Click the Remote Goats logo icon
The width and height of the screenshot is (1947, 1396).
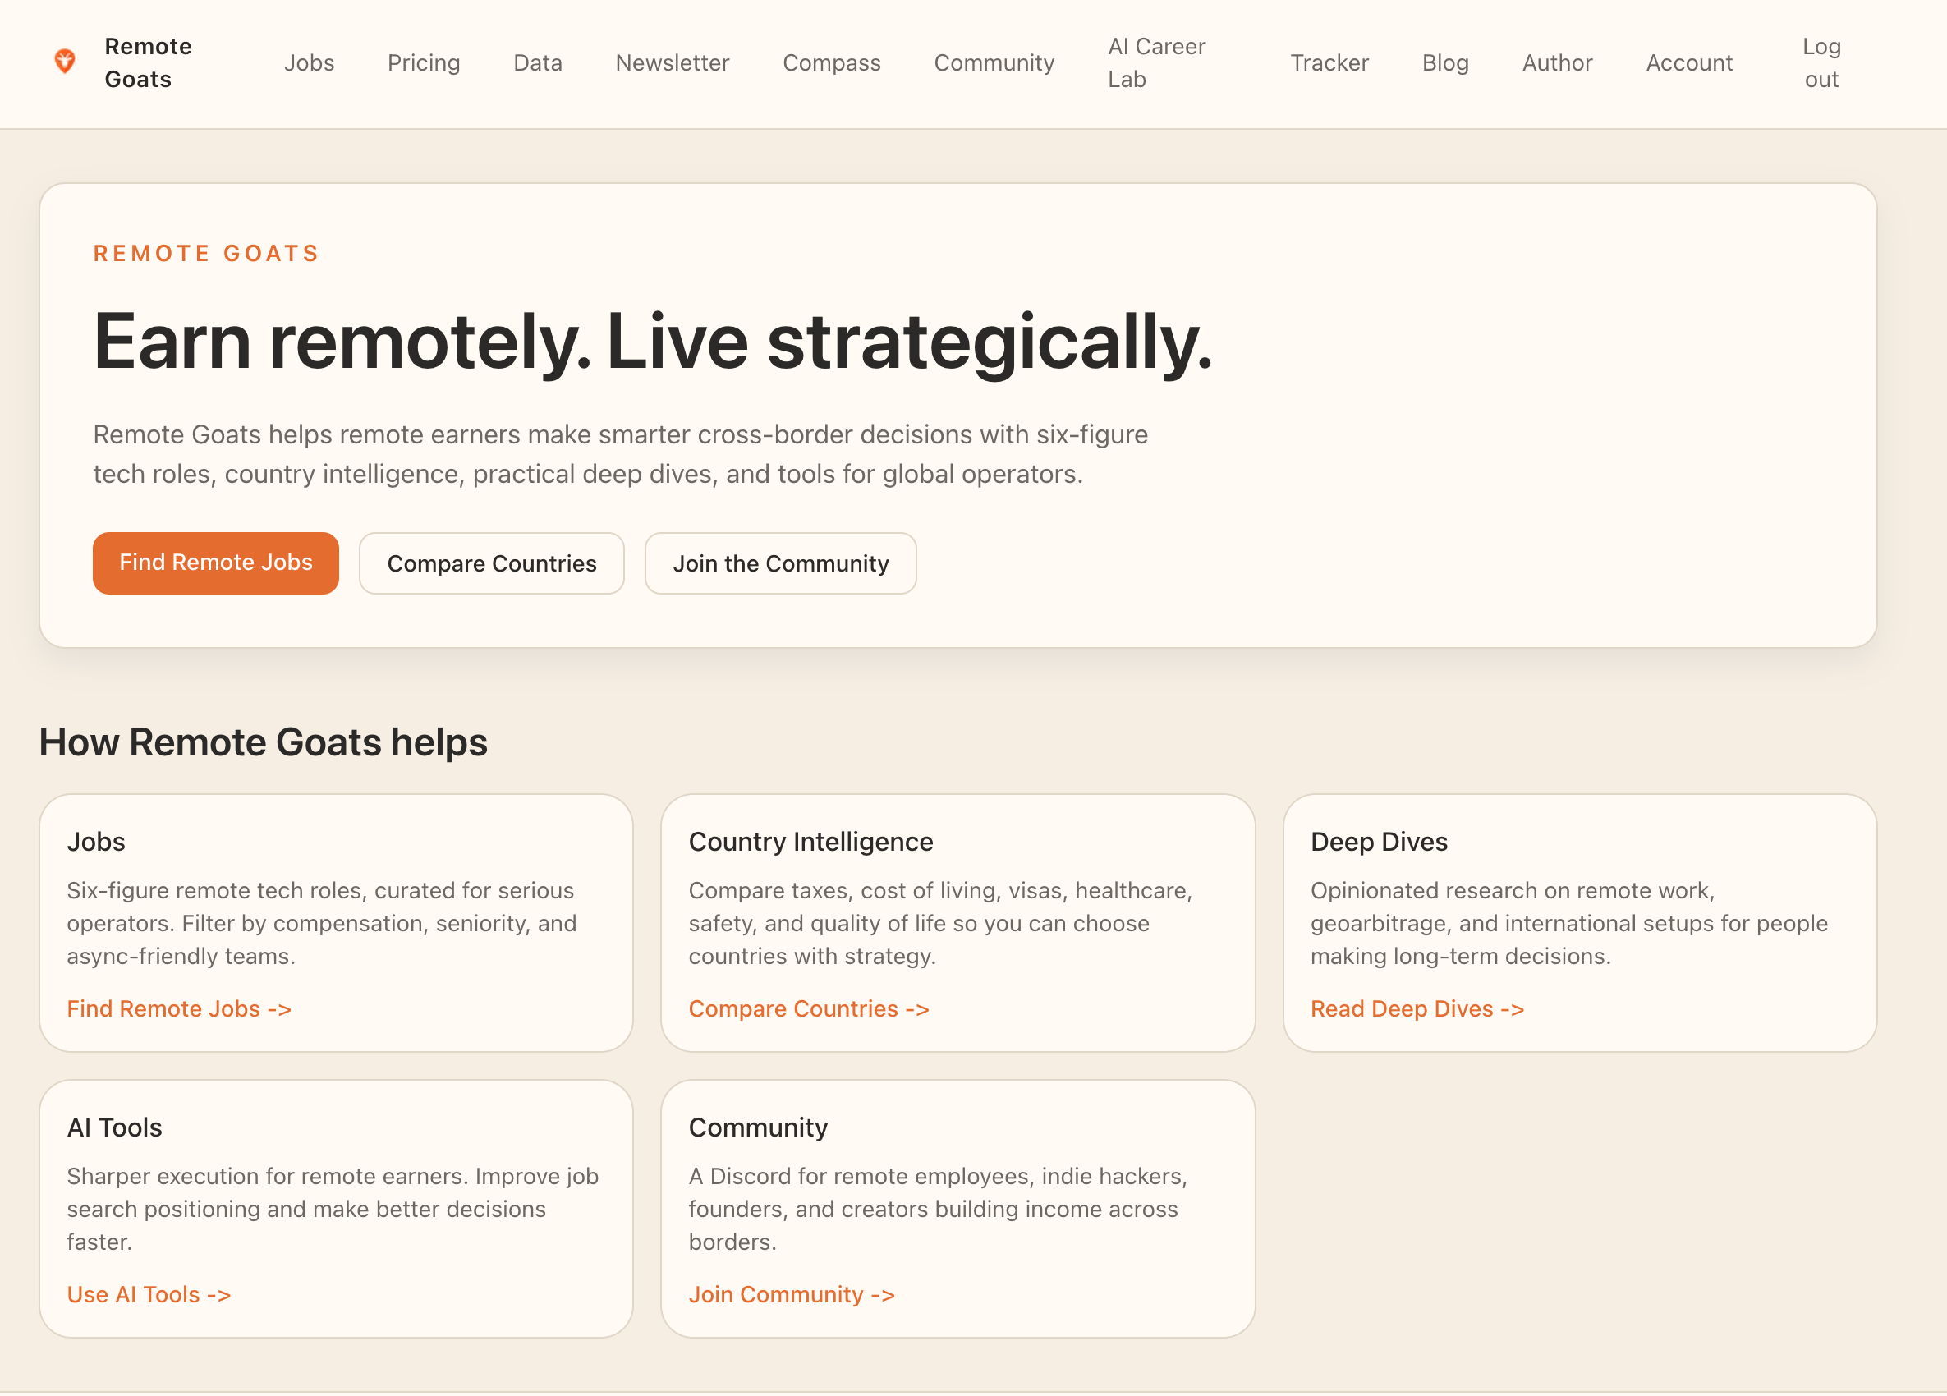[64, 62]
